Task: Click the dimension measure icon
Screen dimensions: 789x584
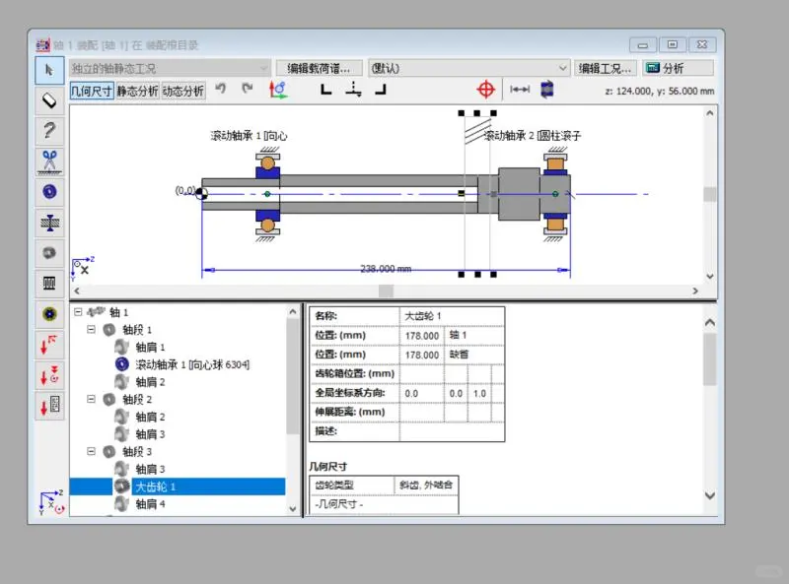Action: tap(520, 90)
